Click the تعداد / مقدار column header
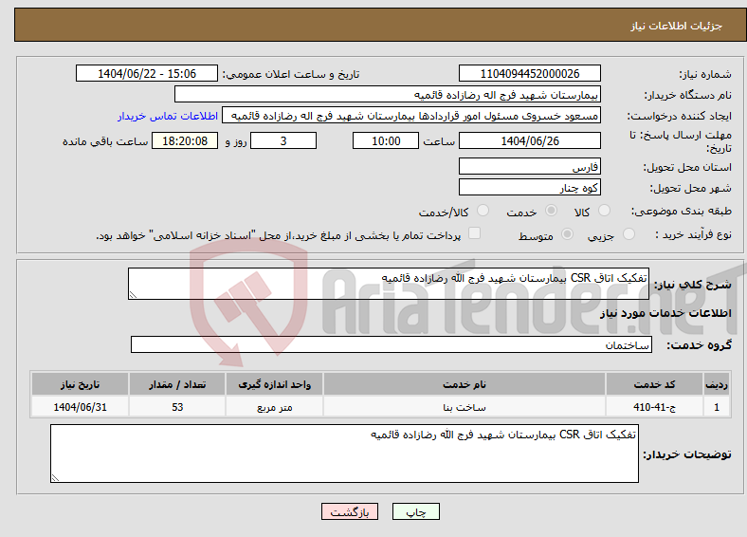The width and height of the screenshot is (747, 537). tap(177, 384)
